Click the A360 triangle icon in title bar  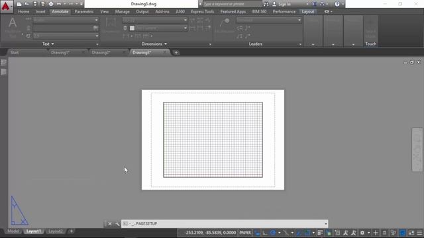pos(322,4)
